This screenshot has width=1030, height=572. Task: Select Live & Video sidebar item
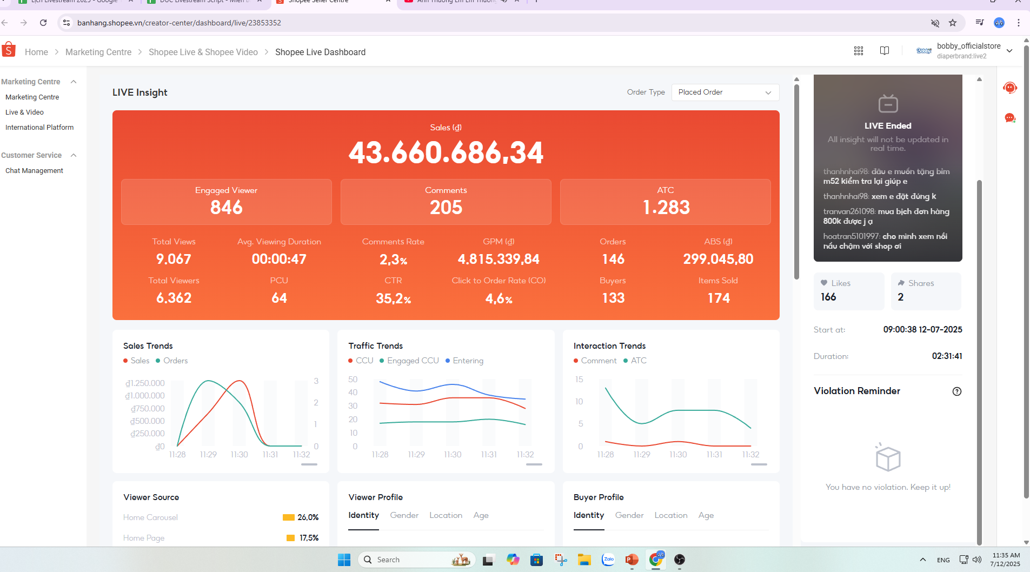pos(24,112)
